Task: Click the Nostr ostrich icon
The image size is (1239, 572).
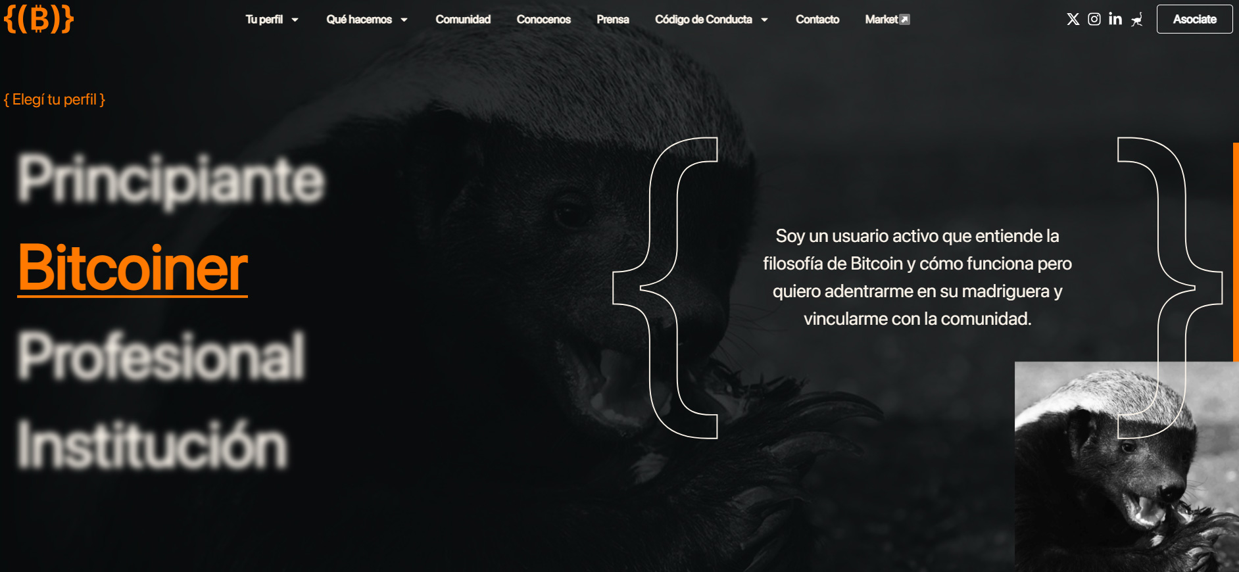Action: pos(1136,20)
